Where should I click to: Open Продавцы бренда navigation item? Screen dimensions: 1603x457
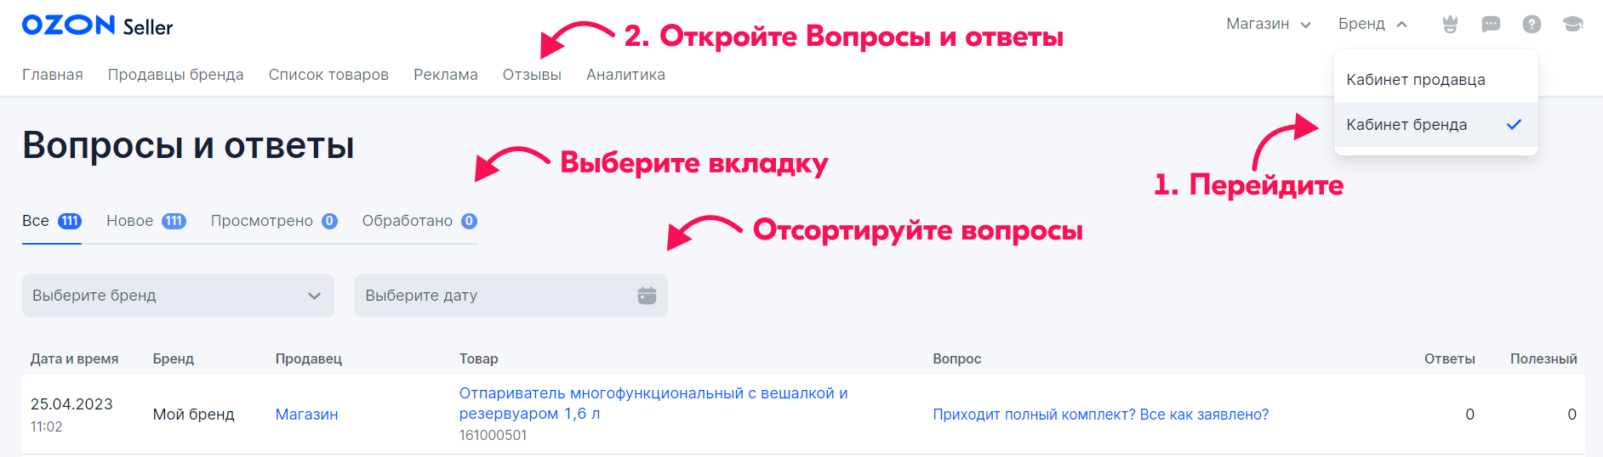[175, 75]
